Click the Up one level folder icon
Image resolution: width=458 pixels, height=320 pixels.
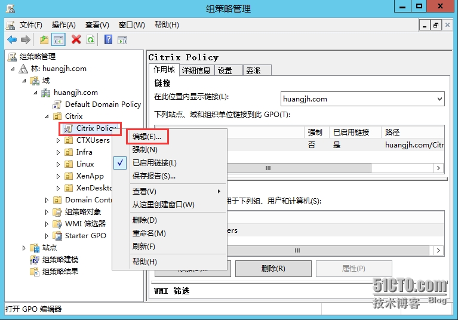[44, 40]
